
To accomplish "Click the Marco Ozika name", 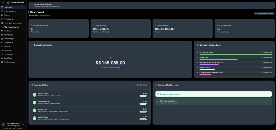I will click(42, 109).
